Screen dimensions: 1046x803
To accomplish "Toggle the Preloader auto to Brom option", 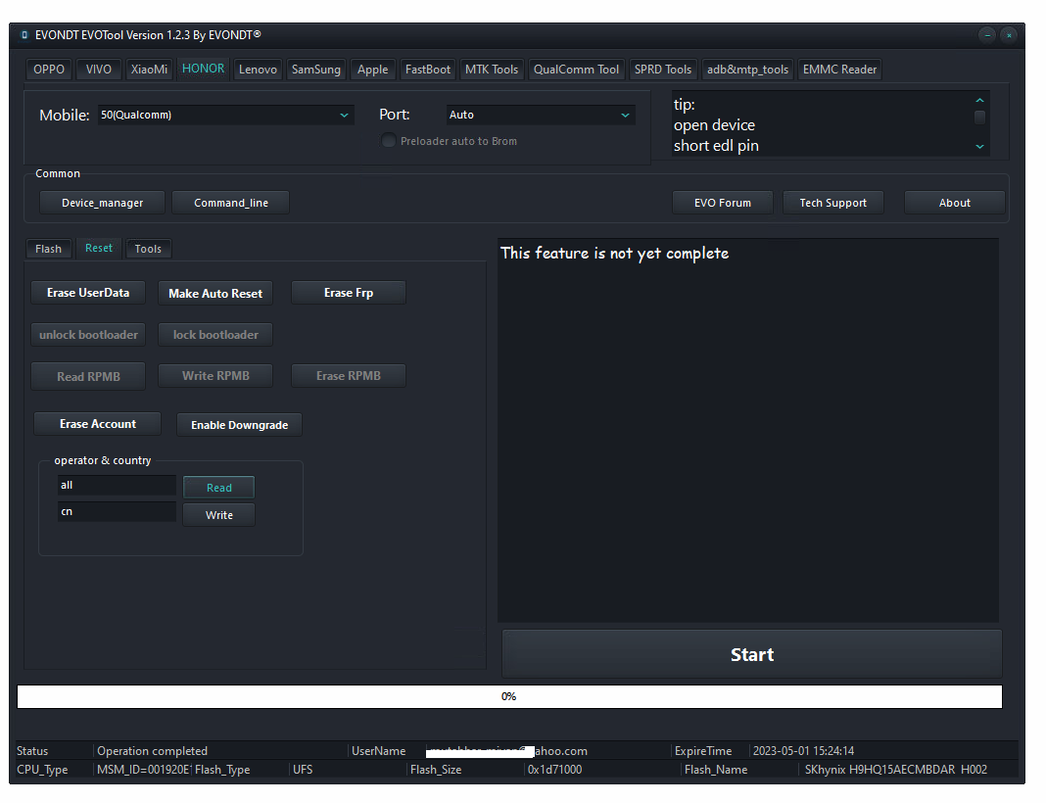I will tap(388, 141).
